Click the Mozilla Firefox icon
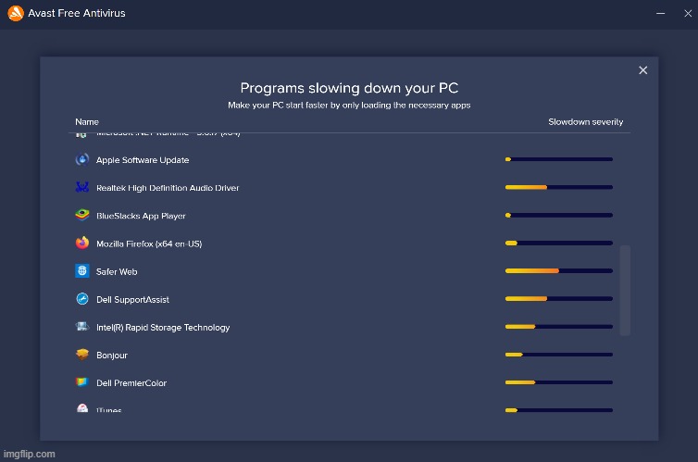The image size is (698, 462). pyautogui.click(x=81, y=243)
